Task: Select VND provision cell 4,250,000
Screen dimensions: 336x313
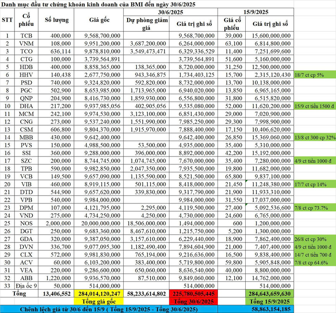Action: pos(146,216)
